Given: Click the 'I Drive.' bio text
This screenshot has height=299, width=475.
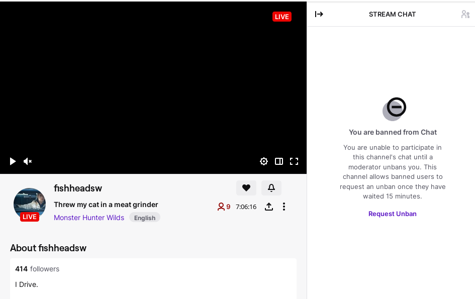Looking at the screenshot, I should pyautogui.click(x=27, y=284).
